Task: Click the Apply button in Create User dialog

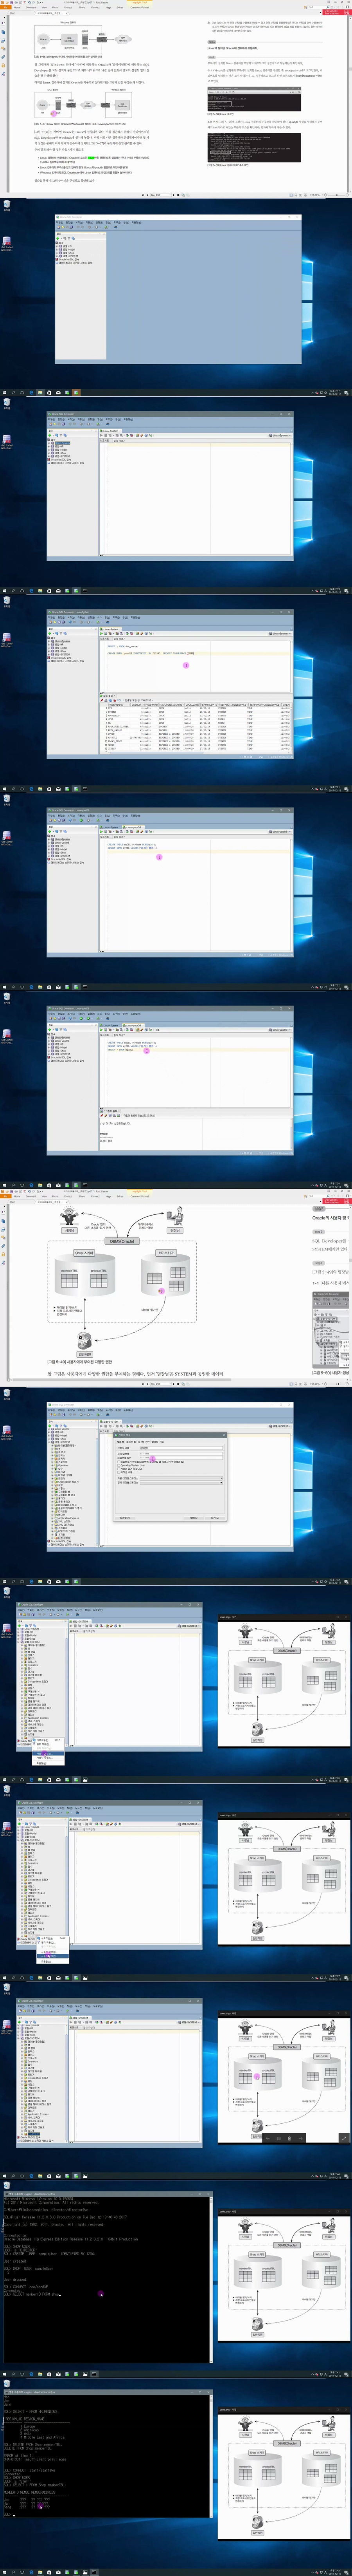Action: click(x=193, y=1518)
